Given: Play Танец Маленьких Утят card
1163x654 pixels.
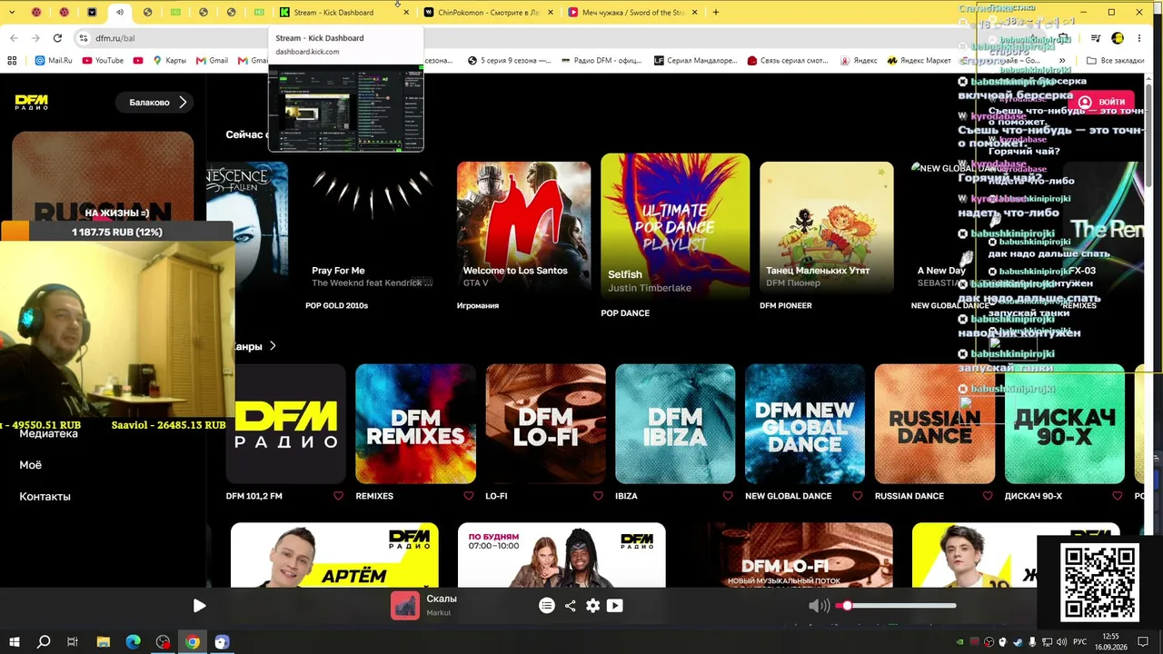Looking at the screenshot, I should point(827,227).
